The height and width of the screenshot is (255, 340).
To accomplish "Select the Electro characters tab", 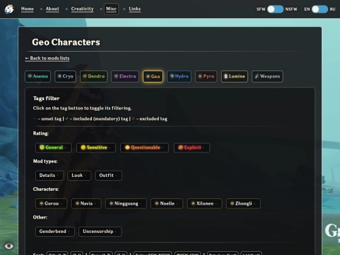I will 125,76.
